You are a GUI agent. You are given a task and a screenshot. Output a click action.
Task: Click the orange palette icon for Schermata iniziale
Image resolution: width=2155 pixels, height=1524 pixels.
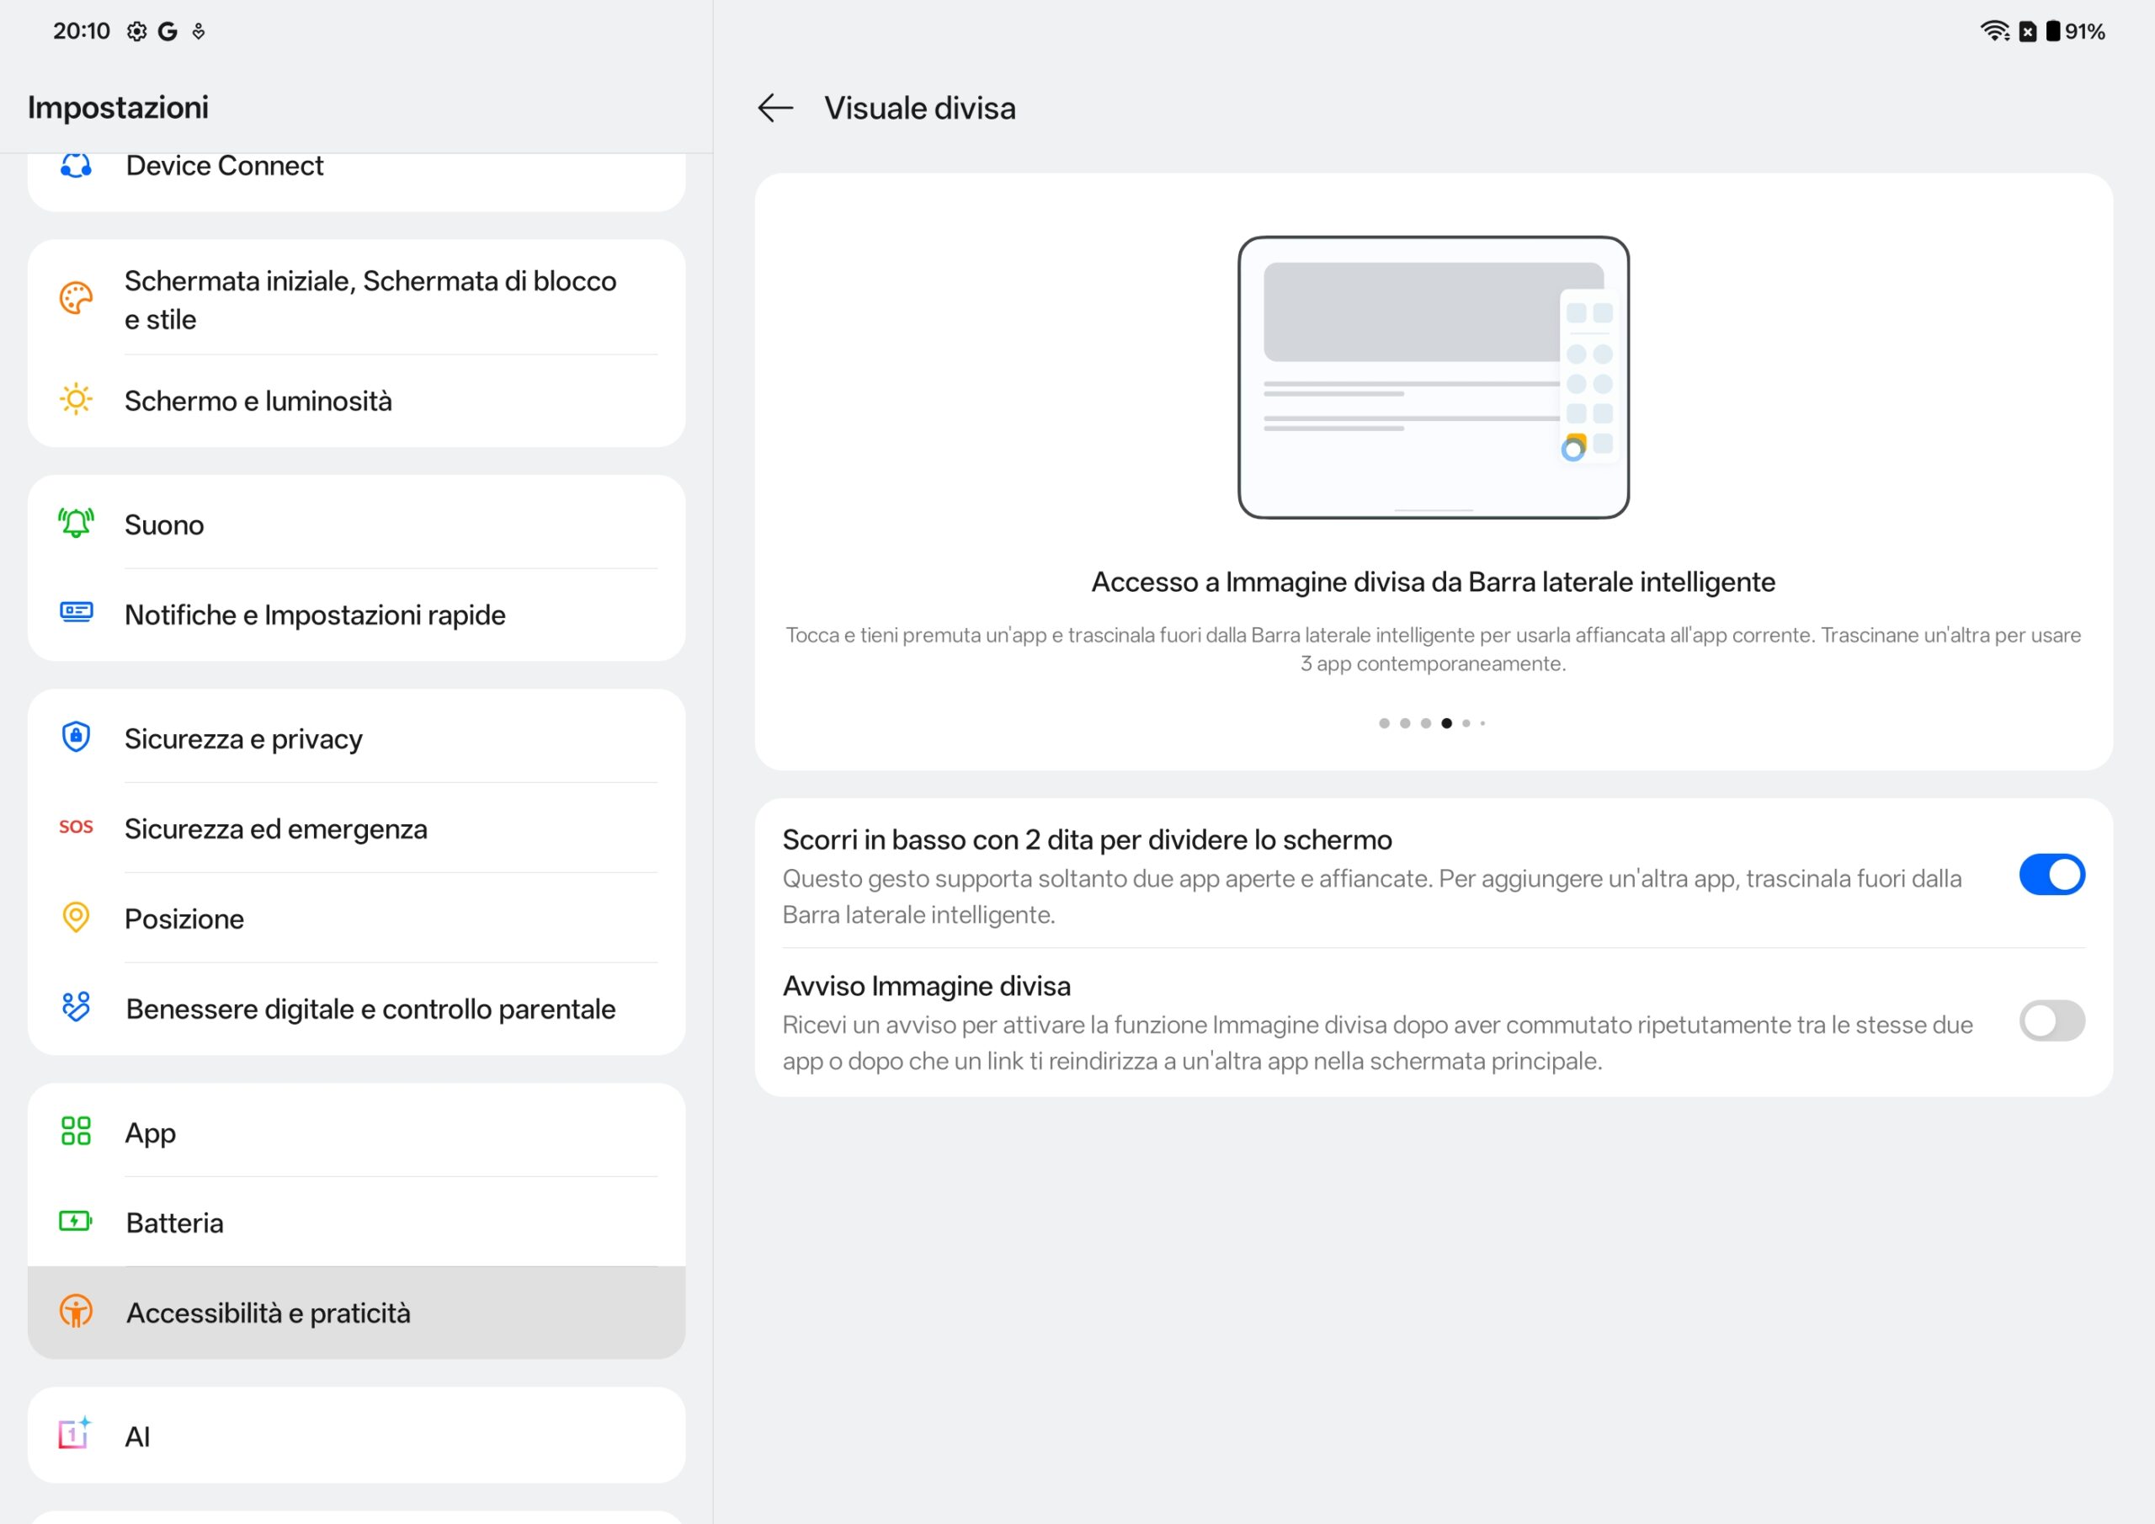[76, 299]
